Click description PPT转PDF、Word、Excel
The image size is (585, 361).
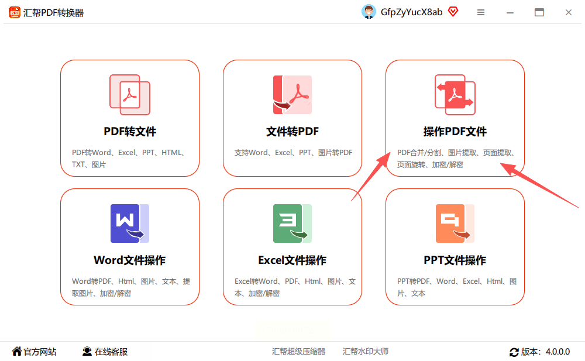pyautogui.click(x=457, y=287)
